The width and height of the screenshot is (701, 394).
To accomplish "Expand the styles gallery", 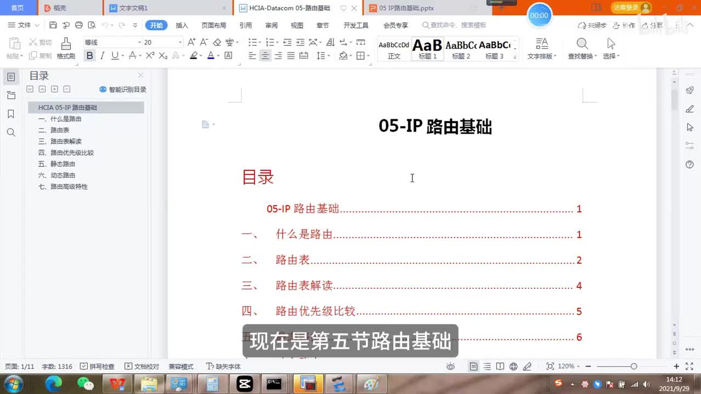I will click(x=515, y=57).
